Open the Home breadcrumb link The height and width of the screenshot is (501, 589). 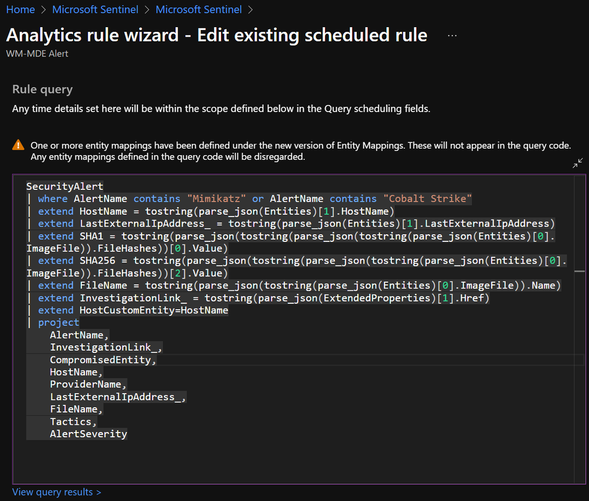click(x=21, y=9)
